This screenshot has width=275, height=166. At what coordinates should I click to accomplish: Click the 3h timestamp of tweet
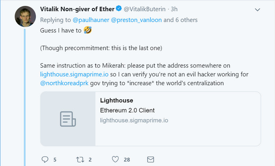[x=174, y=9]
